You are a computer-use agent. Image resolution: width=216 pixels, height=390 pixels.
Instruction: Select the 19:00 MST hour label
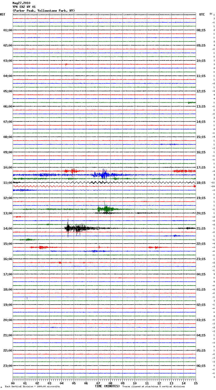tap(8, 305)
